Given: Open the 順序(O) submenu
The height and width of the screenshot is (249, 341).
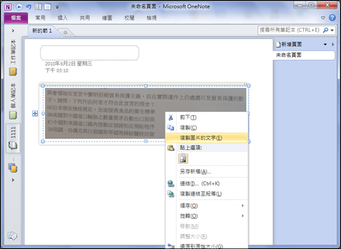Looking at the screenshot, I should (x=207, y=206).
